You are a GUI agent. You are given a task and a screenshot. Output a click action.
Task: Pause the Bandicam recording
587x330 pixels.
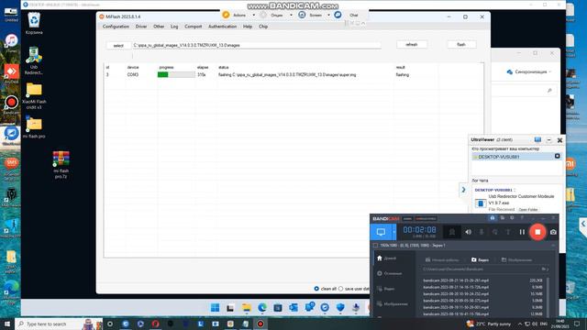(x=522, y=232)
